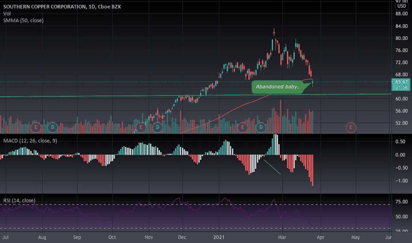
Task: Click the RSI scale value 50.00
Action: point(401,216)
